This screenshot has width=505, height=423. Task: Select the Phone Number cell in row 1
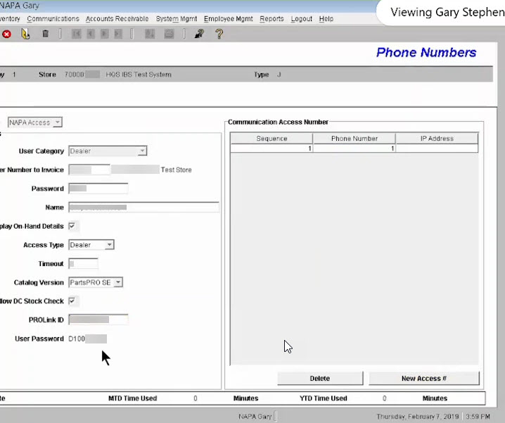(x=354, y=149)
